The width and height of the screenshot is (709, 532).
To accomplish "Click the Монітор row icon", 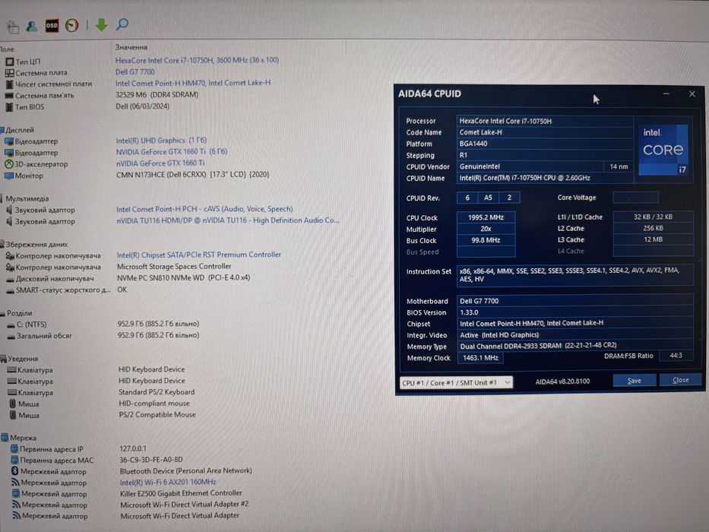I will [8, 176].
